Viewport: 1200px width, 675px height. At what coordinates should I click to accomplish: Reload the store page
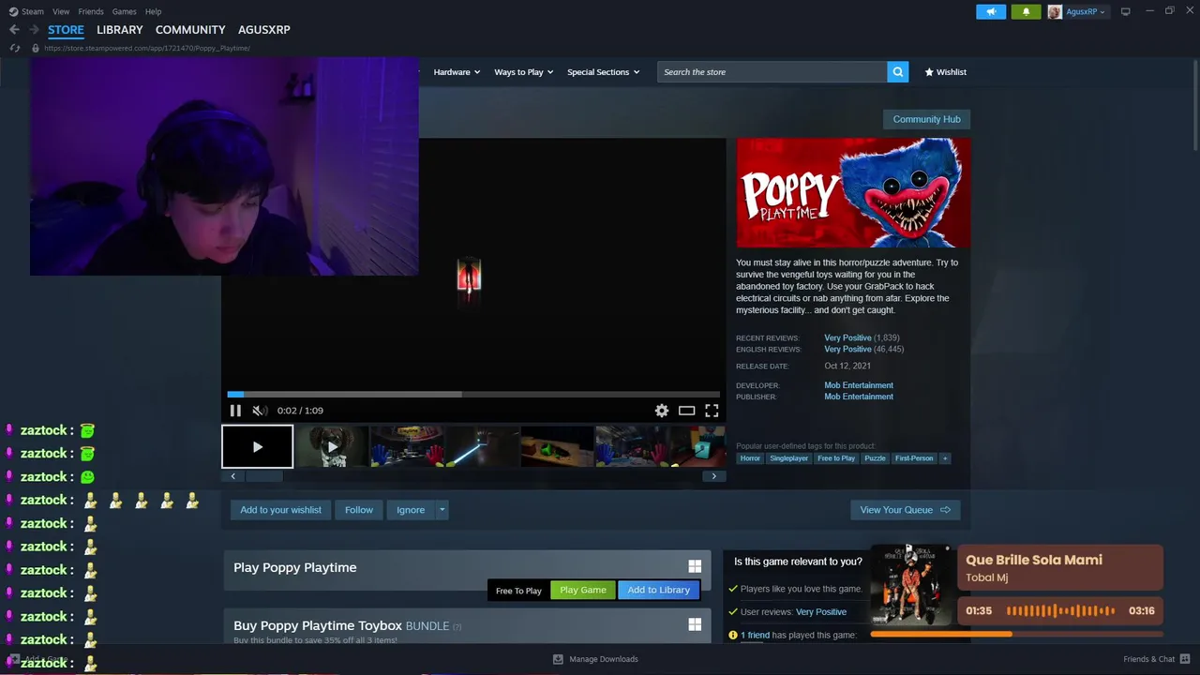pyautogui.click(x=15, y=48)
